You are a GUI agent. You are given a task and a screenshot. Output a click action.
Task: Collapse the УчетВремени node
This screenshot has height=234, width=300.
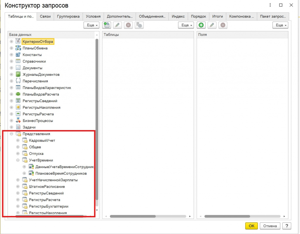click(x=18, y=160)
